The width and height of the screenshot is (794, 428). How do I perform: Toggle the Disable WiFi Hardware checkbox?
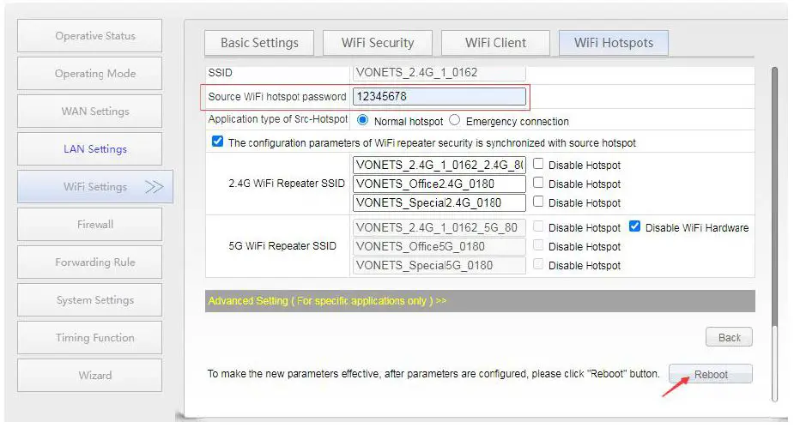tap(635, 227)
